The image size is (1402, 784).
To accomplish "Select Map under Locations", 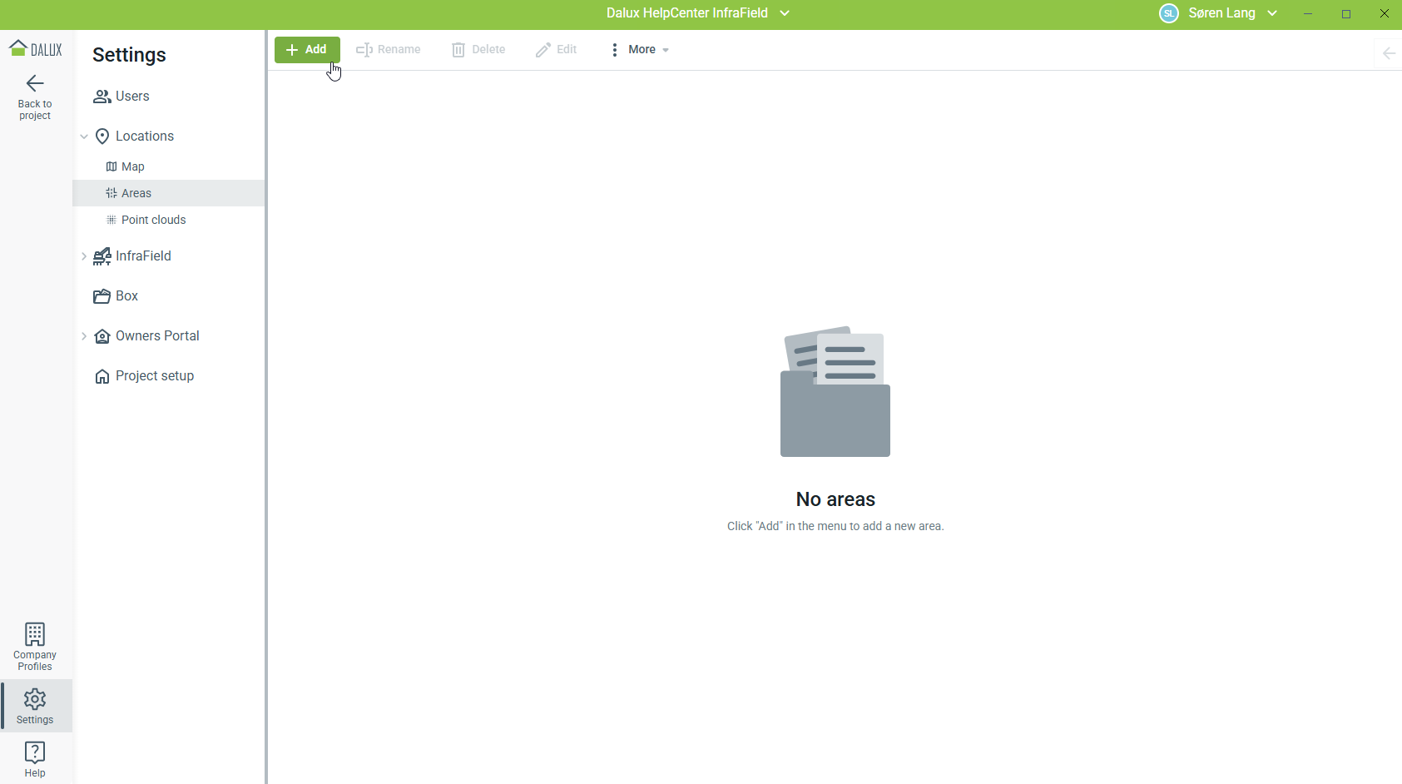I will tap(132, 166).
